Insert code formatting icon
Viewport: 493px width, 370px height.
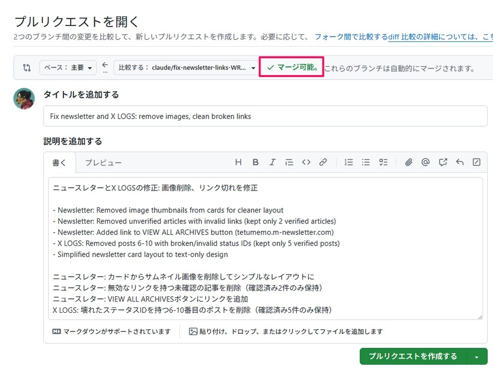pos(306,162)
